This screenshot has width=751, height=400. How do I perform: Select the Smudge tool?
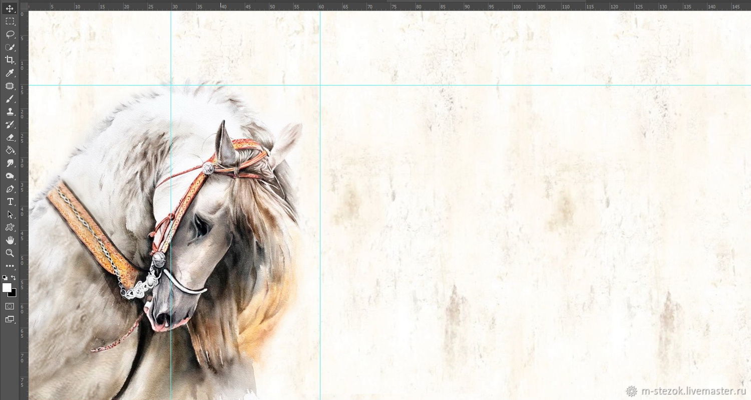10,163
